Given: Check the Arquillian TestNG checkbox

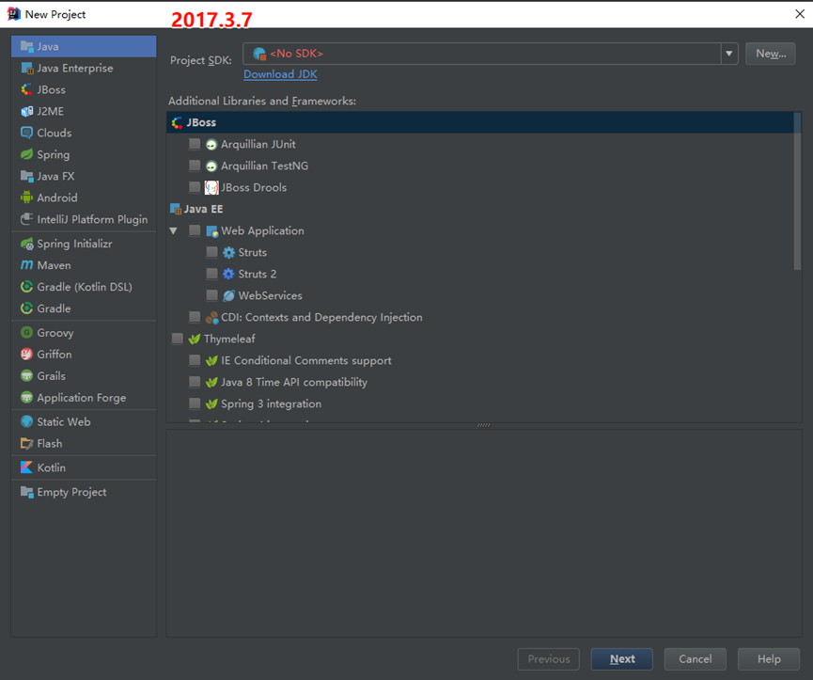Looking at the screenshot, I should coord(195,166).
